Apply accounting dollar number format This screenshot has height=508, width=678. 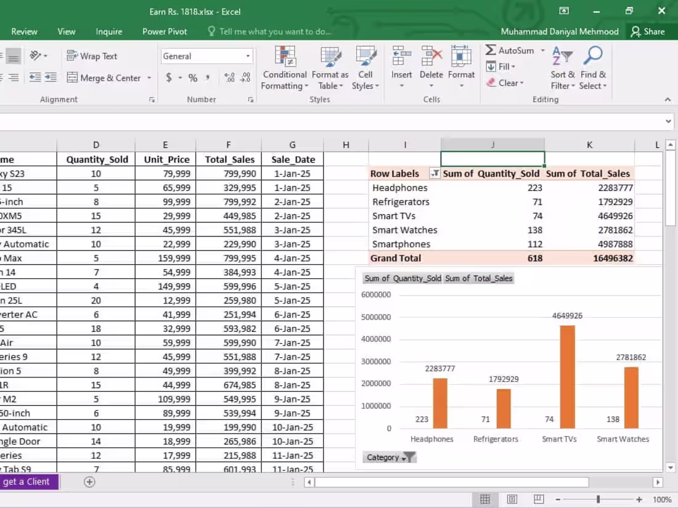(169, 78)
